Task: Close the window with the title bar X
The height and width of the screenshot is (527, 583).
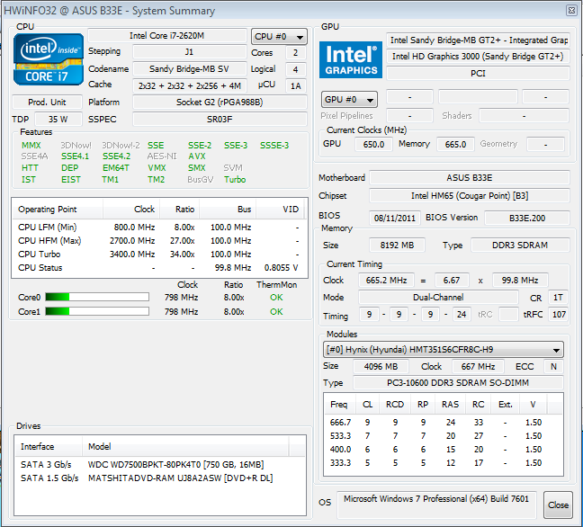Action: [571, 10]
